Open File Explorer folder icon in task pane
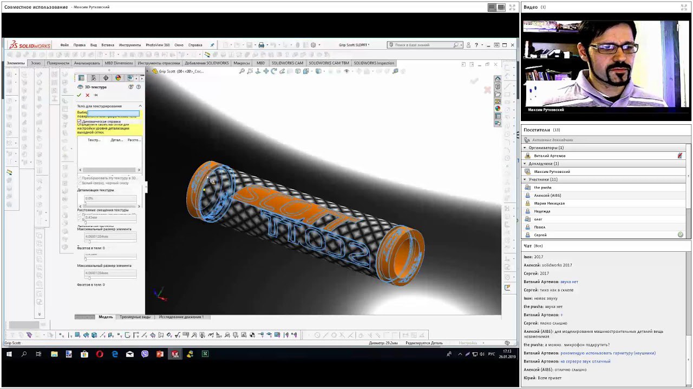This screenshot has height=389, width=693. pyautogui.click(x=498, y=94)
